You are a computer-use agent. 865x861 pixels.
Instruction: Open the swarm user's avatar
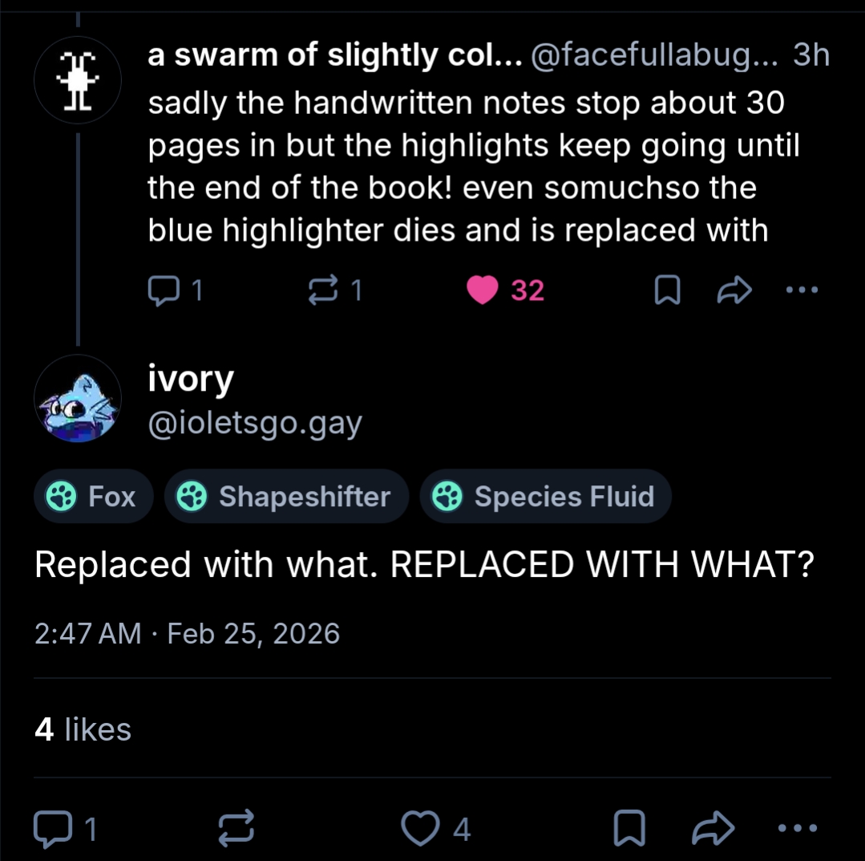78,80
